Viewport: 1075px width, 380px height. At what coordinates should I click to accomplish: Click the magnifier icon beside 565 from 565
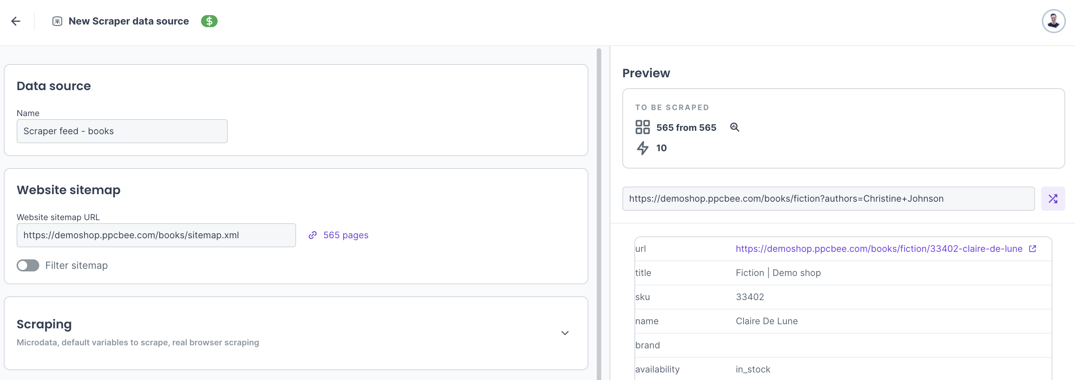click(x=734, y=127)
